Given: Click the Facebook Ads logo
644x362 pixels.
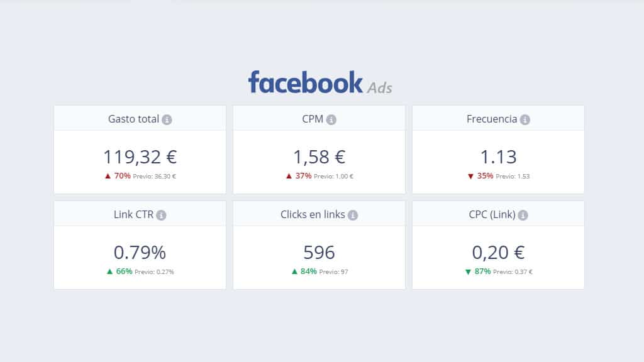Looking at the screenshot, I should point(320,83).
